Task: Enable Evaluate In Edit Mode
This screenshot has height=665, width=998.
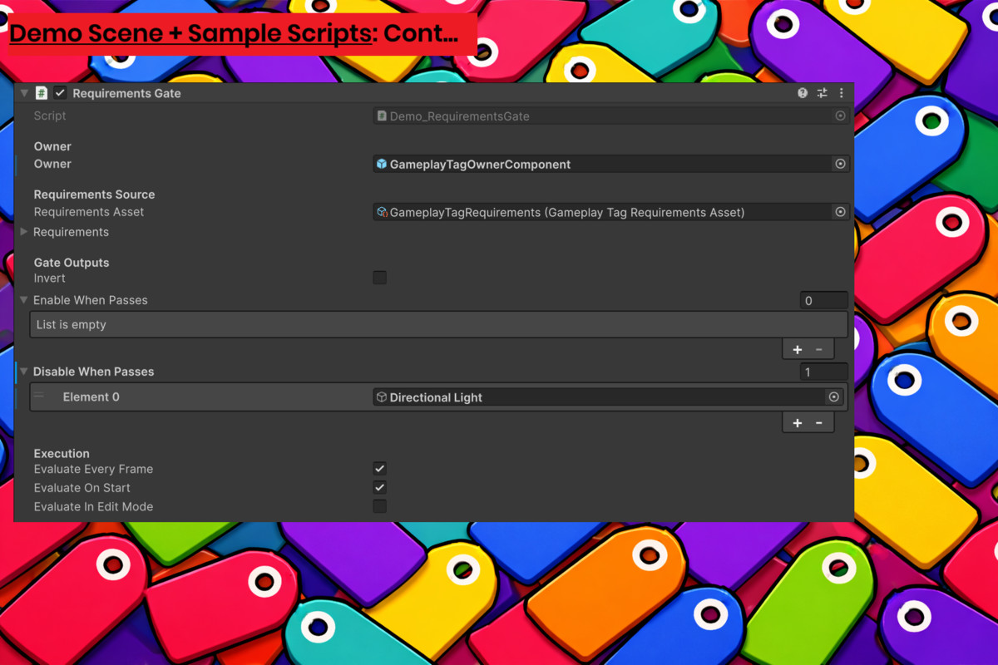Action: (380, 506)
